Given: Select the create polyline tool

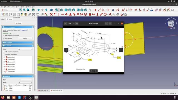Looking at the screenshot, I should [x=123, y=10].
